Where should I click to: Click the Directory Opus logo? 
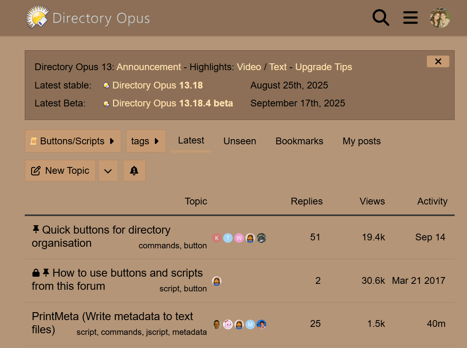(x=88, y=18)
